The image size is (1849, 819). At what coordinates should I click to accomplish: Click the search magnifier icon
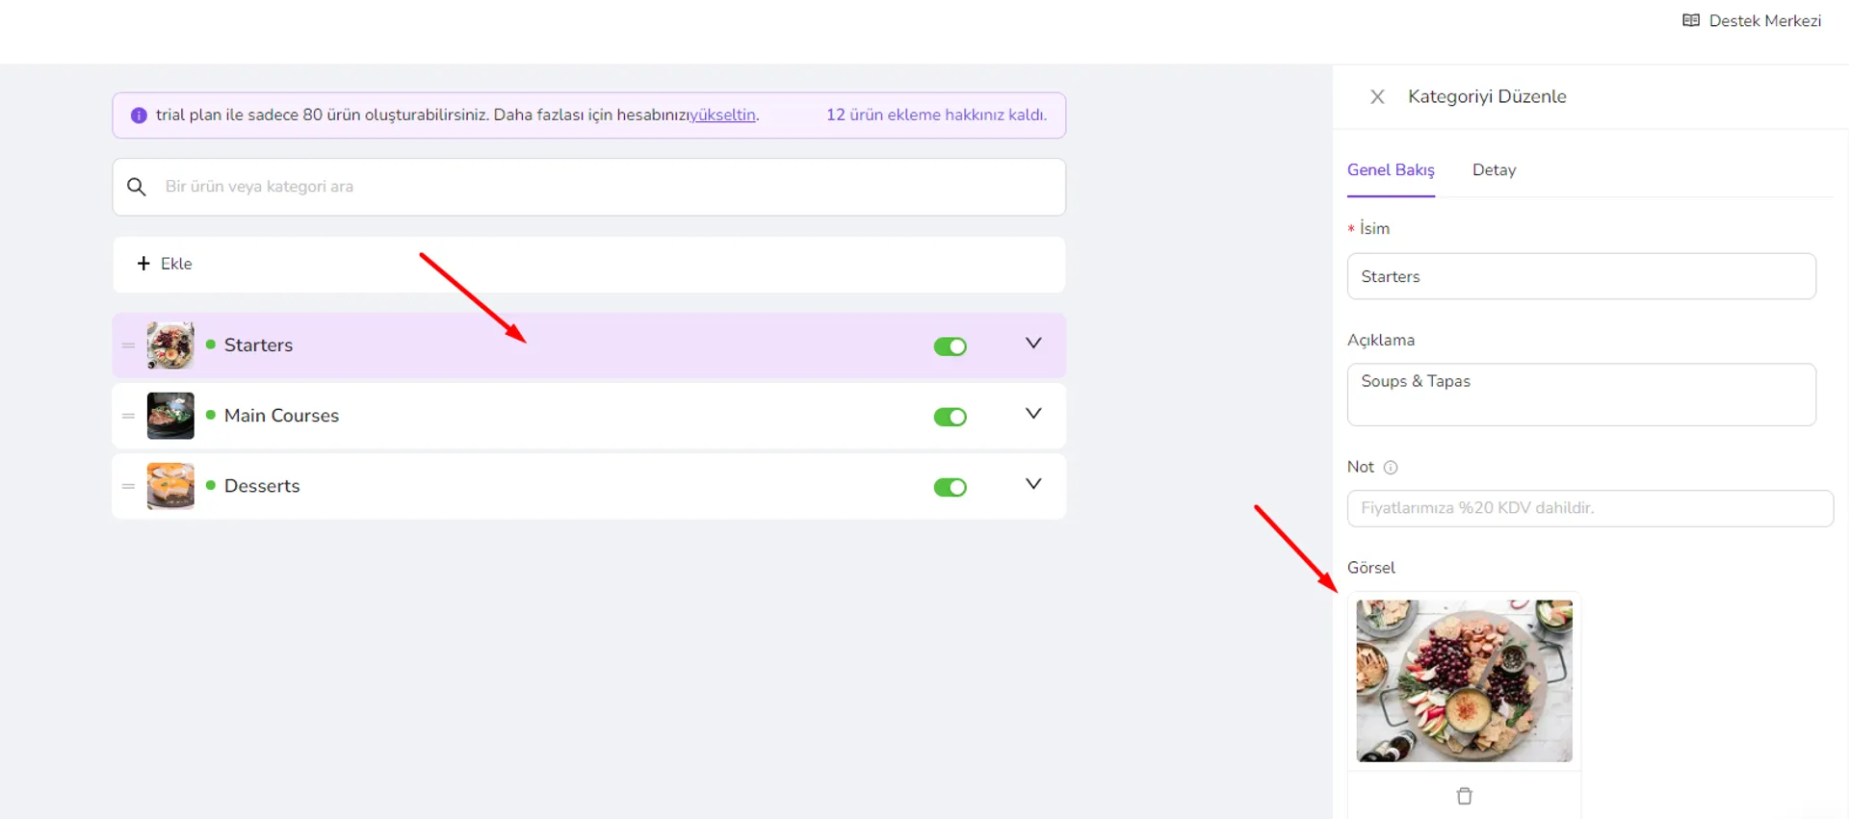(137, 187)
